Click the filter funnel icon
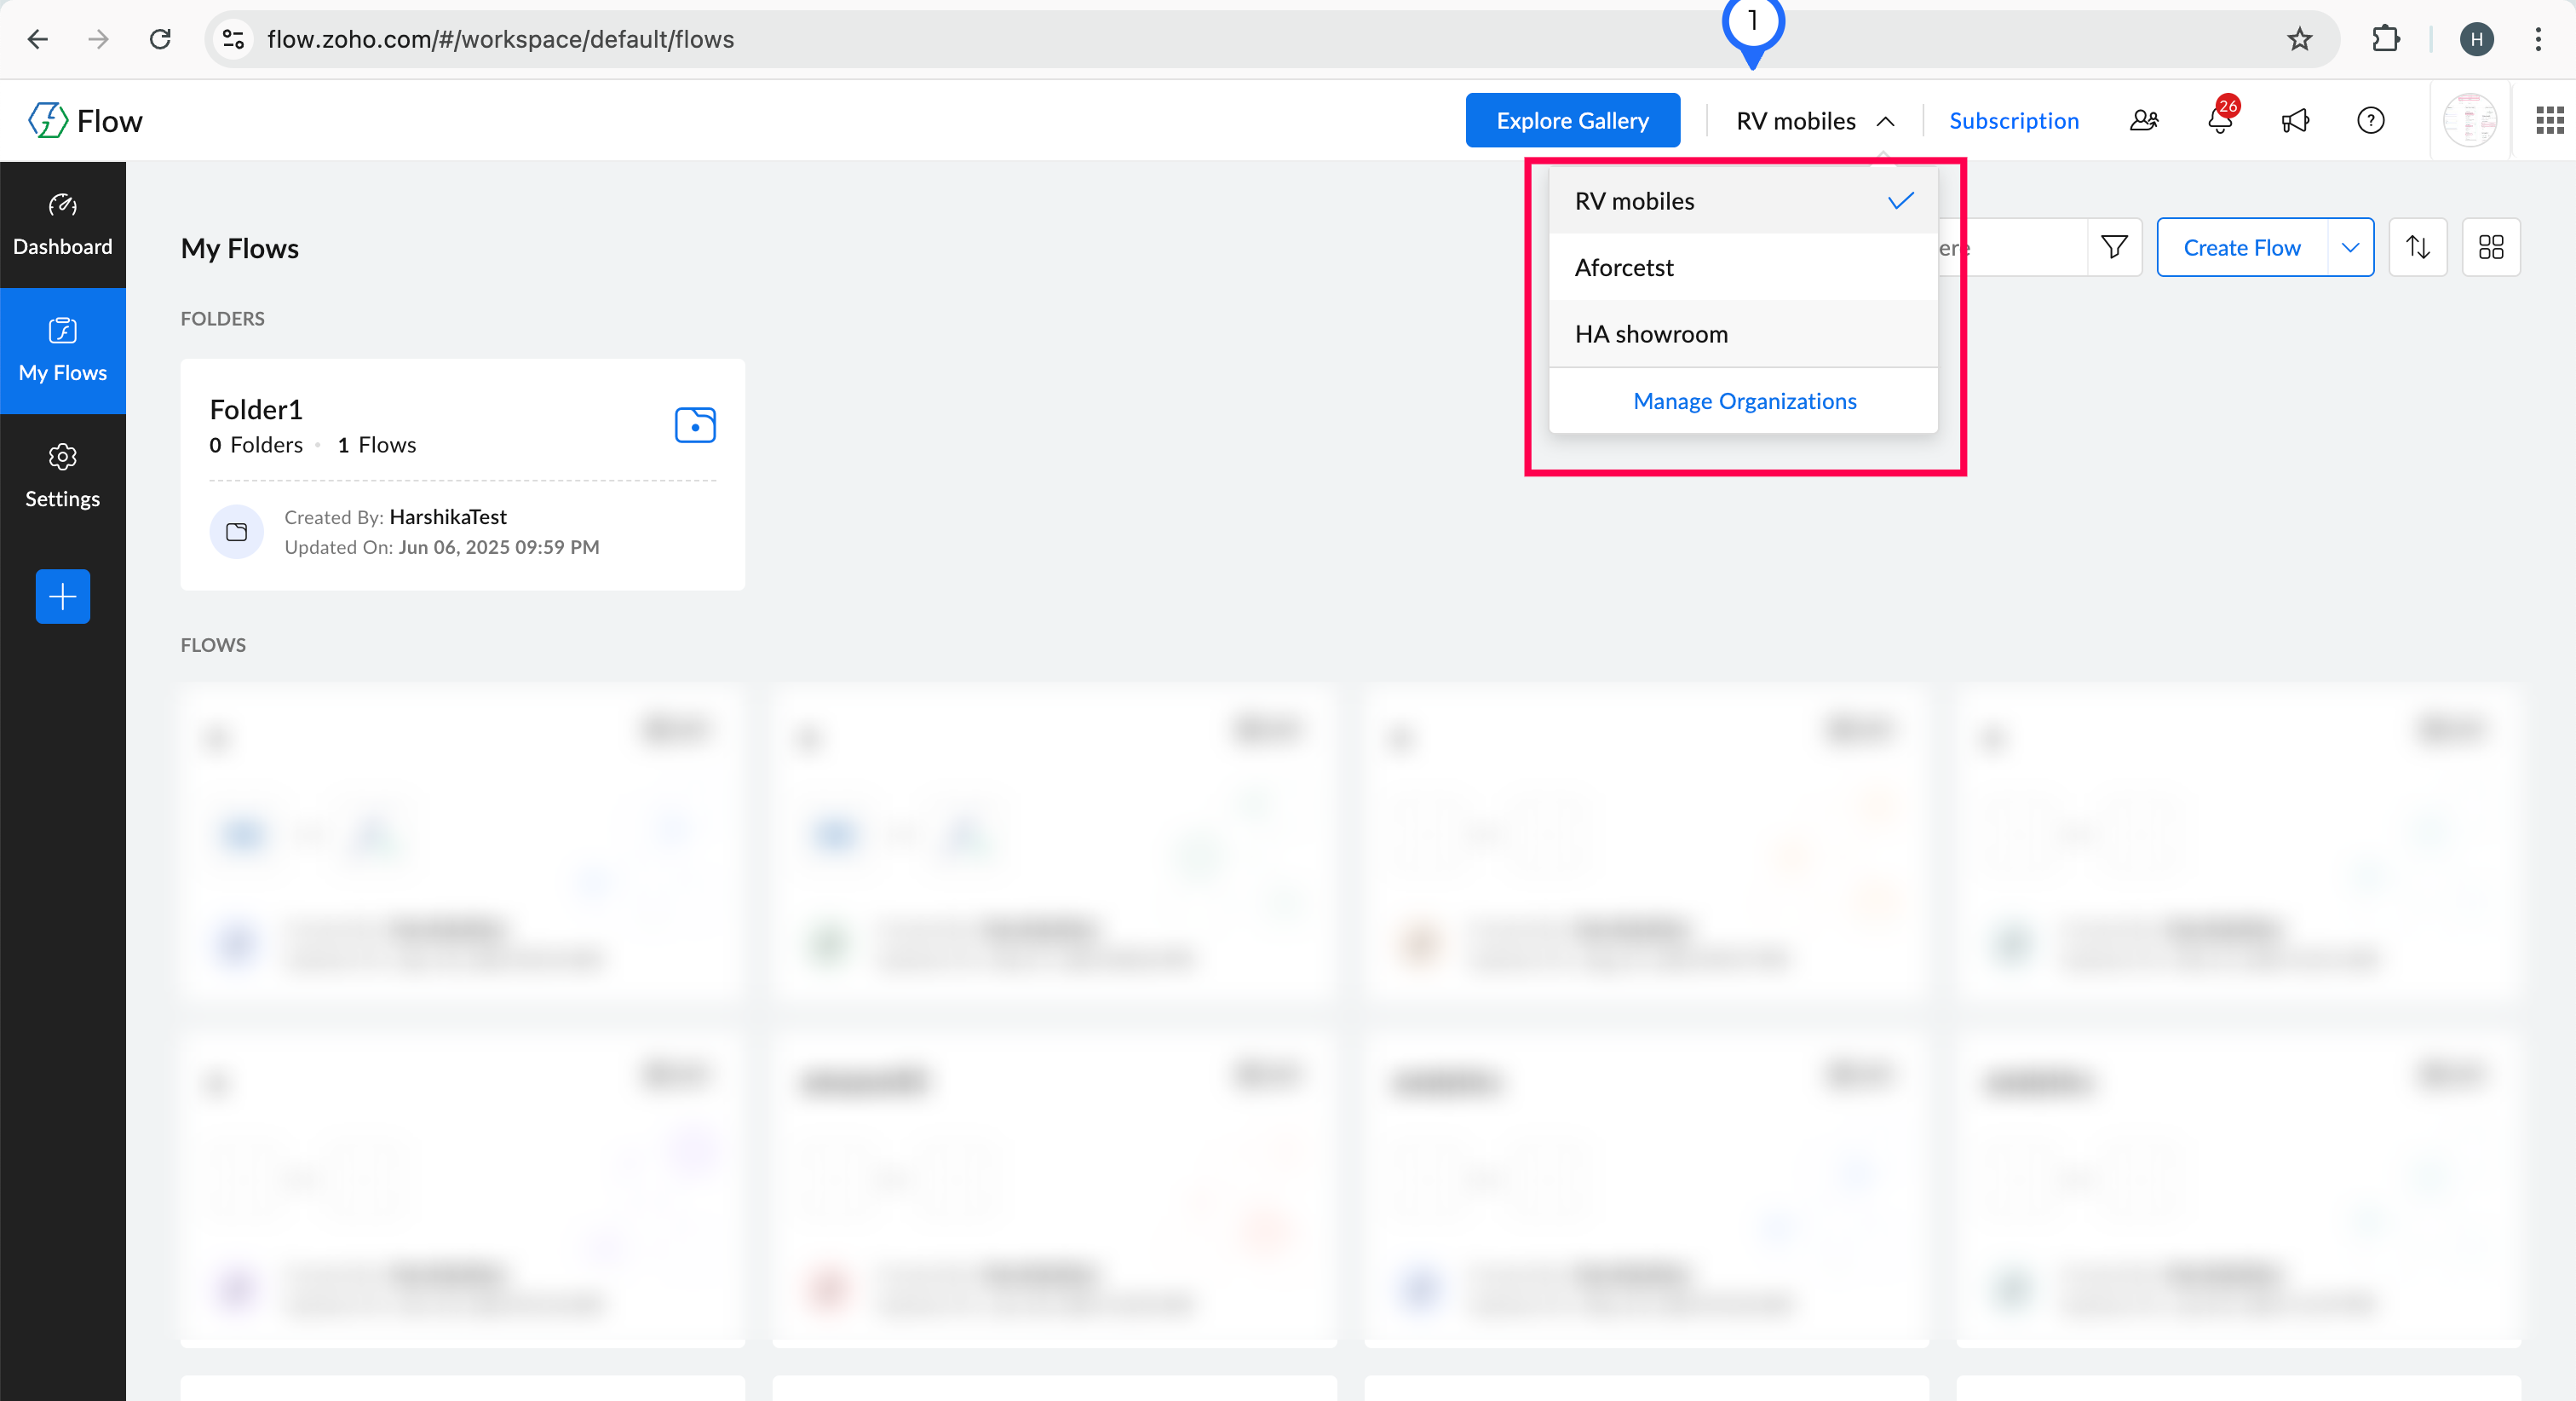 click(2114, 247)
